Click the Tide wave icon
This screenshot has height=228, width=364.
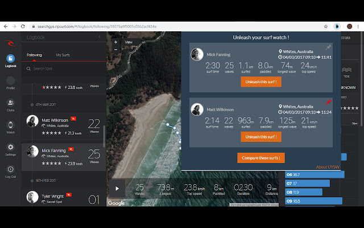pyautogui.click(x=346, y=70)
